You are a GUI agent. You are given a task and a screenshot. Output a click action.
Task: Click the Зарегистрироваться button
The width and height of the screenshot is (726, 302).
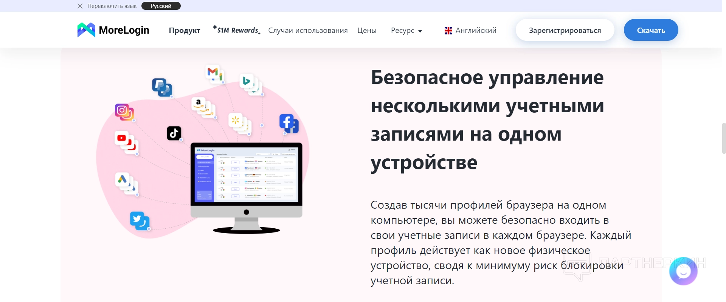(x=565, y=30)
